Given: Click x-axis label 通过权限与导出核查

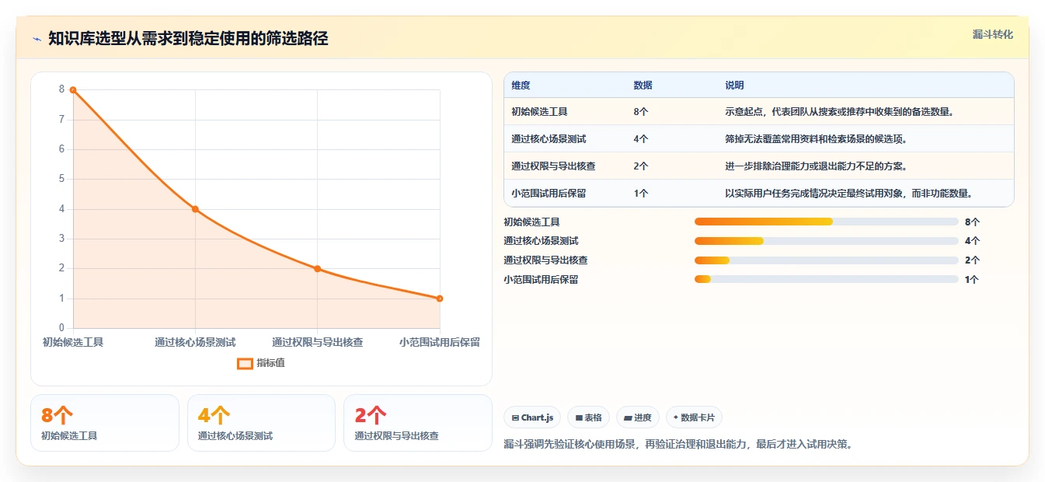Looking at the screenshot, I should pyautogui.click(x=317, y=342).
